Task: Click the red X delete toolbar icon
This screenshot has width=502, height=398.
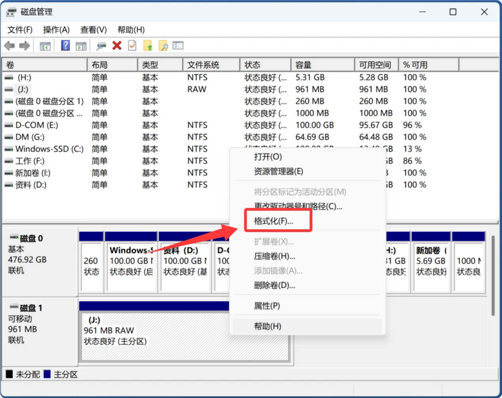Action: (x=116, y=45)
